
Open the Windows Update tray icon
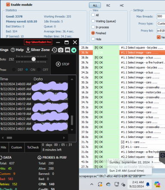100,184
